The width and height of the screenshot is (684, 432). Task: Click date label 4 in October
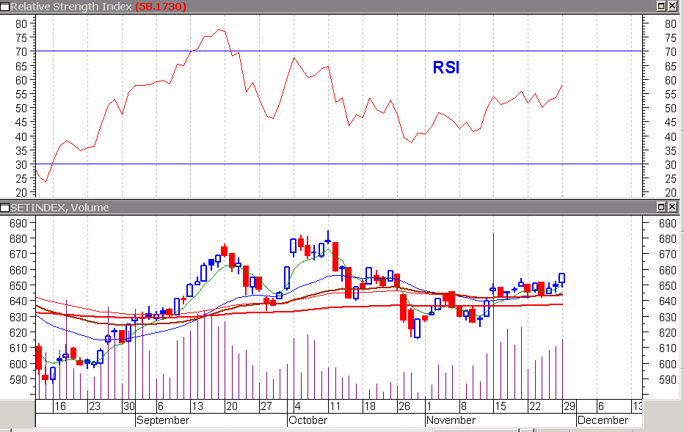297,406
